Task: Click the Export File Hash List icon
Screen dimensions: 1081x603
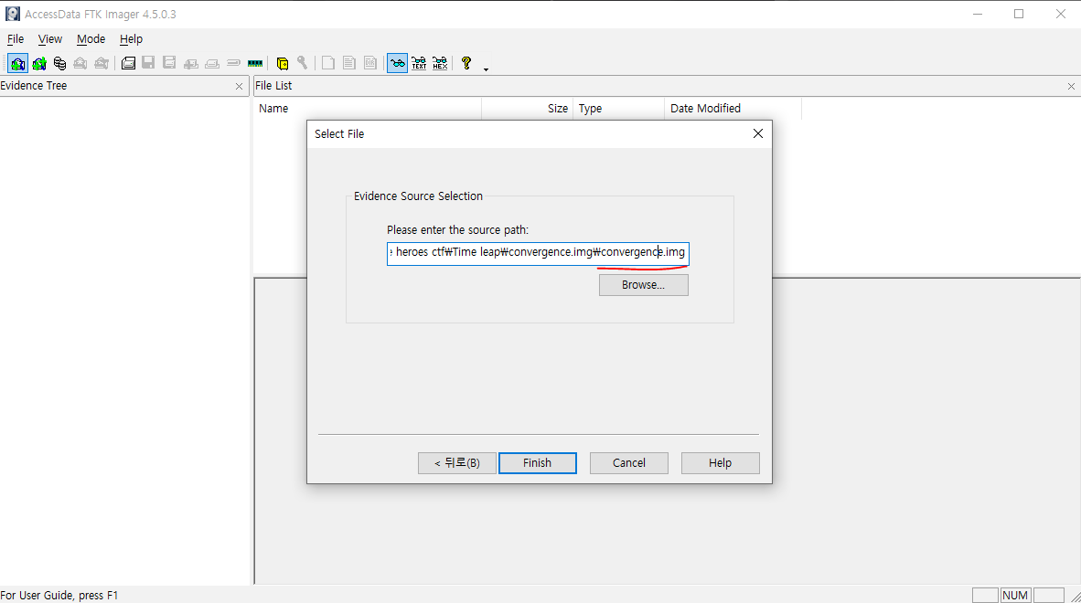Action: pos(349,63)
